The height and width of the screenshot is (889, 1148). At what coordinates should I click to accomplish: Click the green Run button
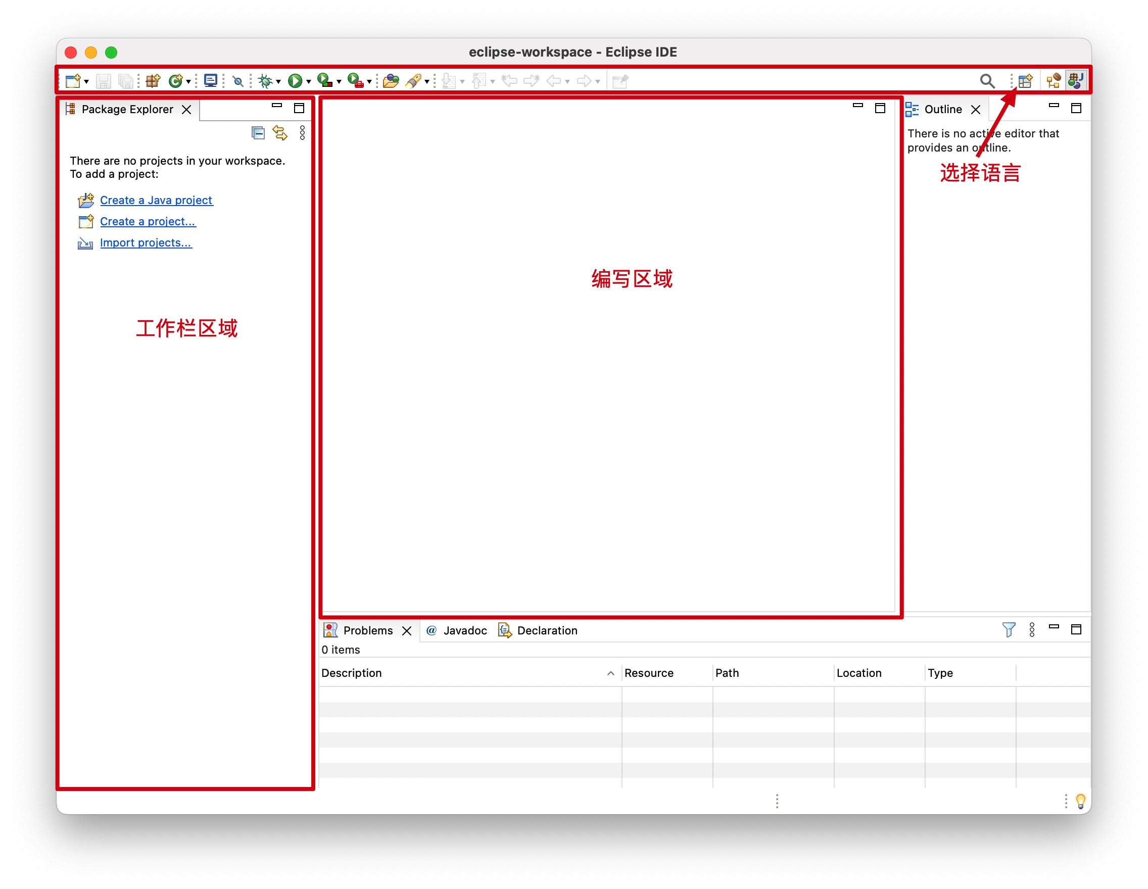tap(296, 81)
